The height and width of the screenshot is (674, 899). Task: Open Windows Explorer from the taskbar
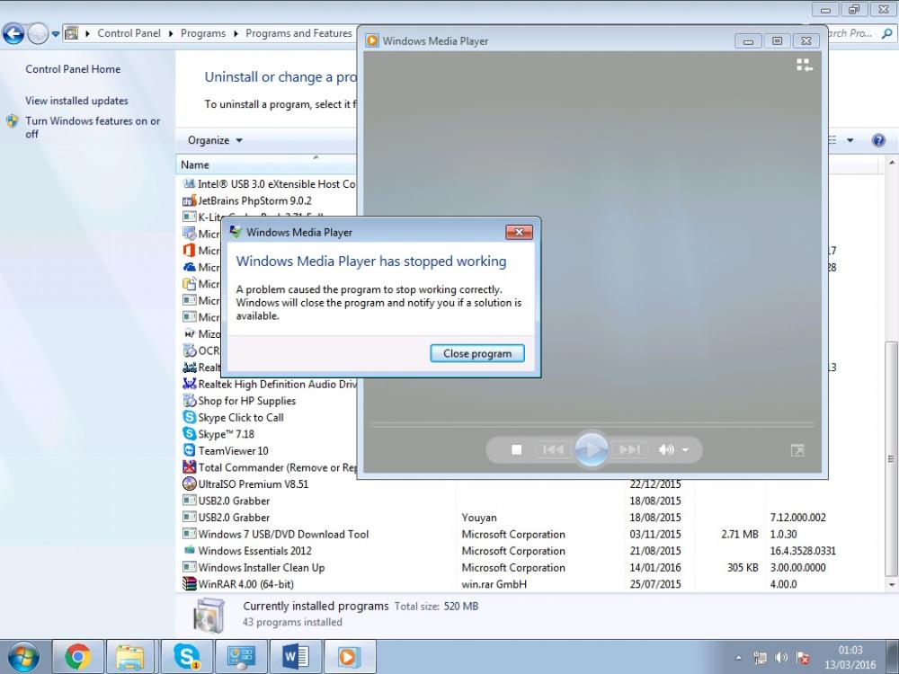pos(130,657)
